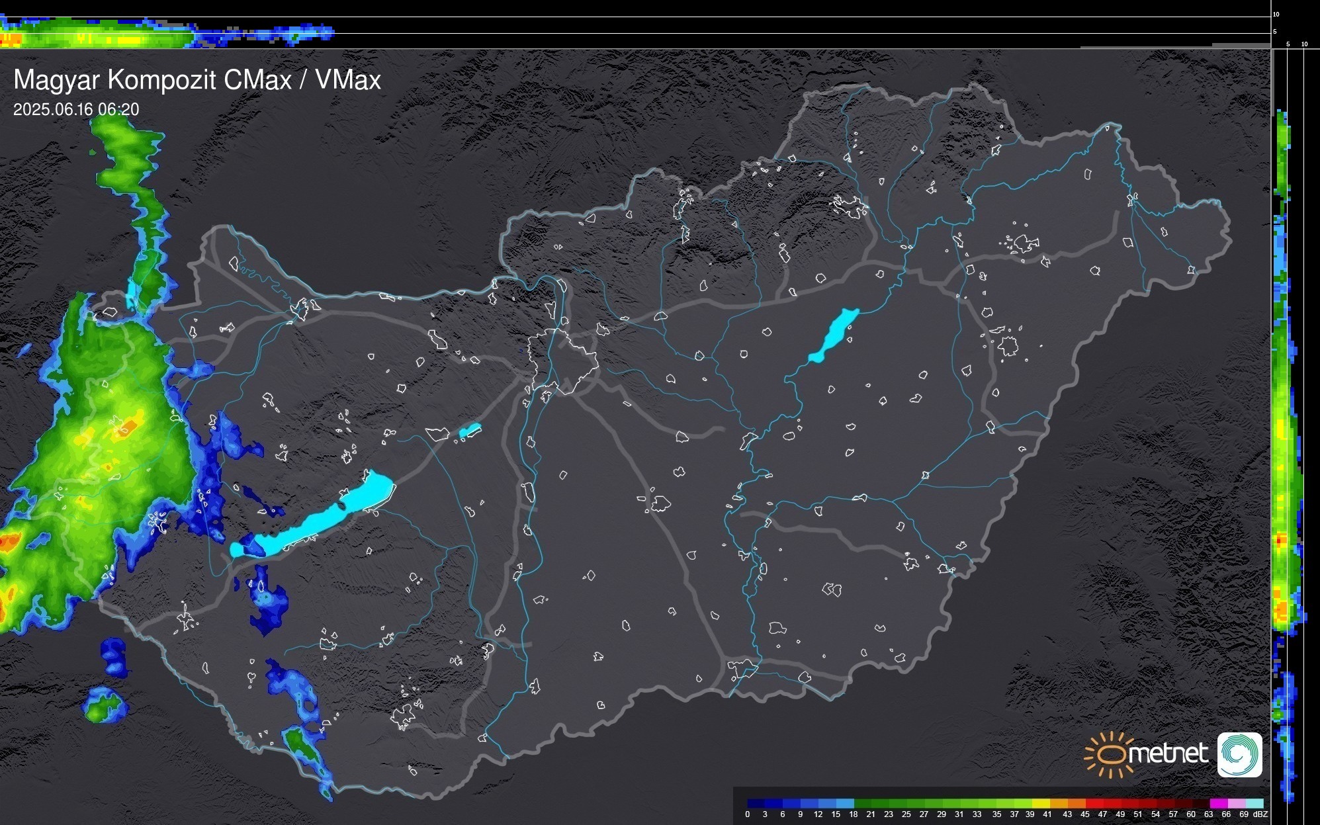Pick the red 45 dBZ legend color

click(x=1094, y=803)
